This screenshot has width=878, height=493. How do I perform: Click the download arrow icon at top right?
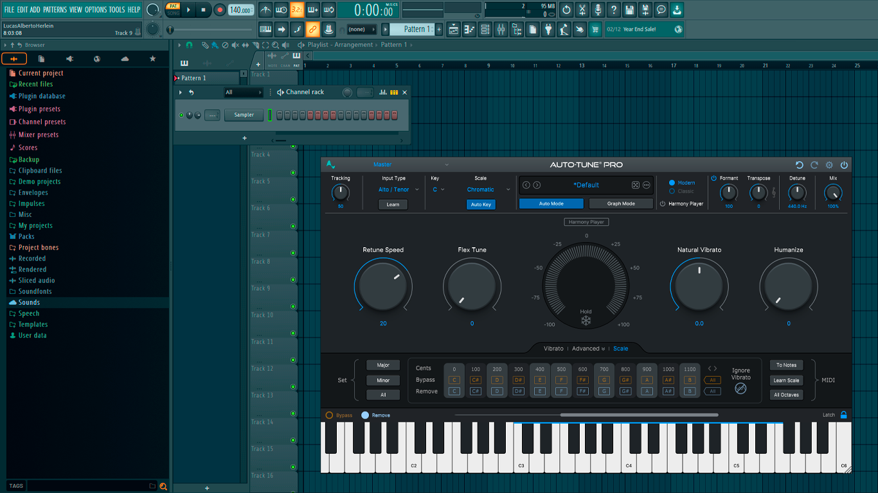pyautogui.click(x=677, y=10)
